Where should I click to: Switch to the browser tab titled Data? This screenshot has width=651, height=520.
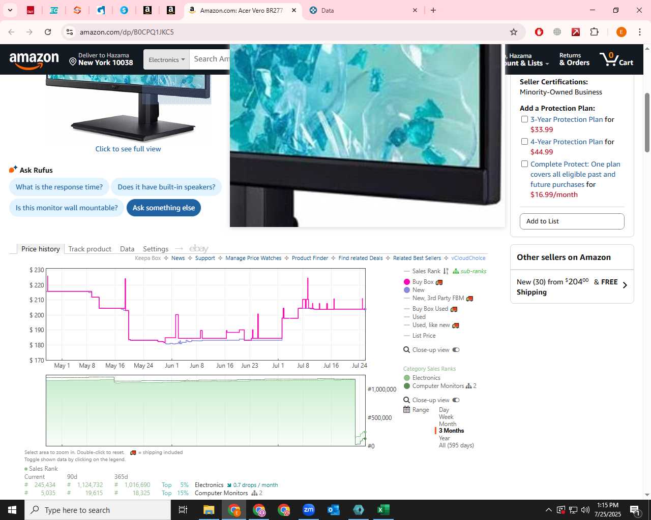coord(364,10)
